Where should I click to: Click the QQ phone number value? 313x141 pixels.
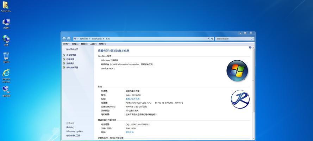138,124
